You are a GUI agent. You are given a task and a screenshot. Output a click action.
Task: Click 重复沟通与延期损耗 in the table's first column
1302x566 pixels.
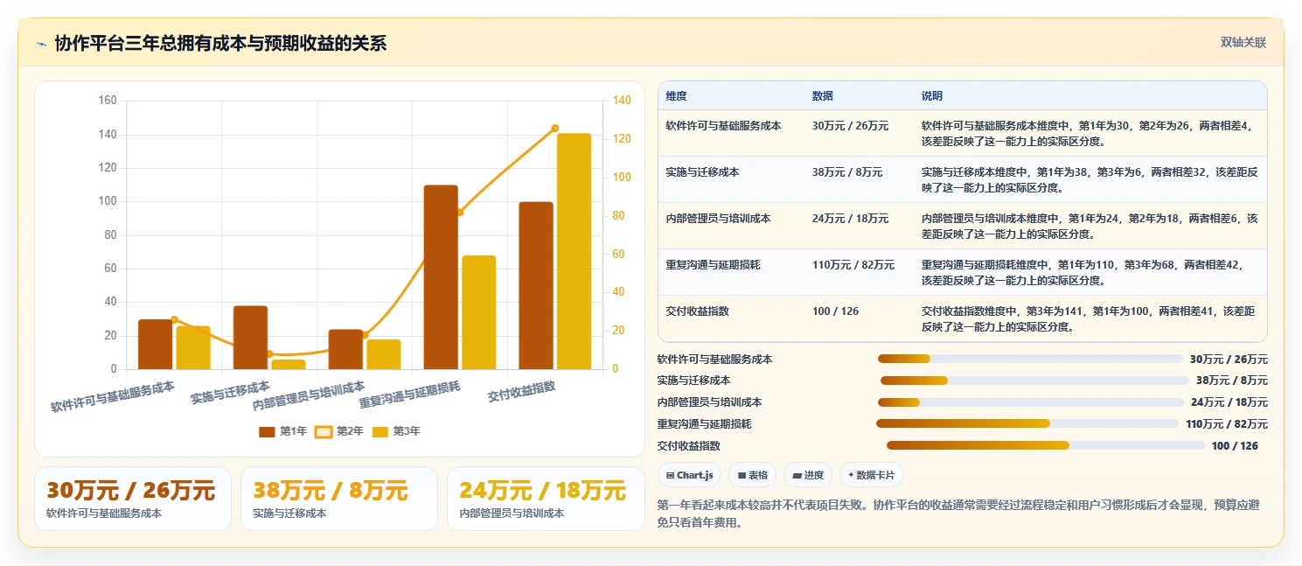point(713,265)
